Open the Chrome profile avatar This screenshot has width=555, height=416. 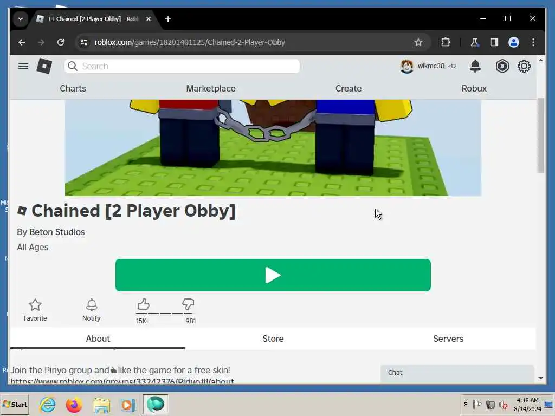point(514,42)
